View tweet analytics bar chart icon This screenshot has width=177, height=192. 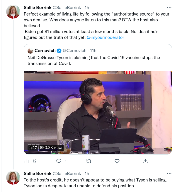[27, 161]
